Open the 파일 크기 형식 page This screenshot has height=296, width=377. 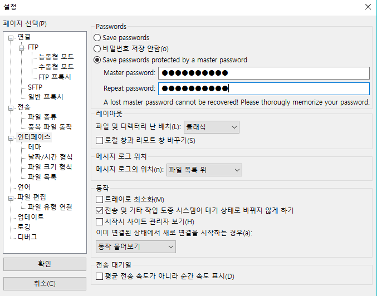[x=50, y=167]
